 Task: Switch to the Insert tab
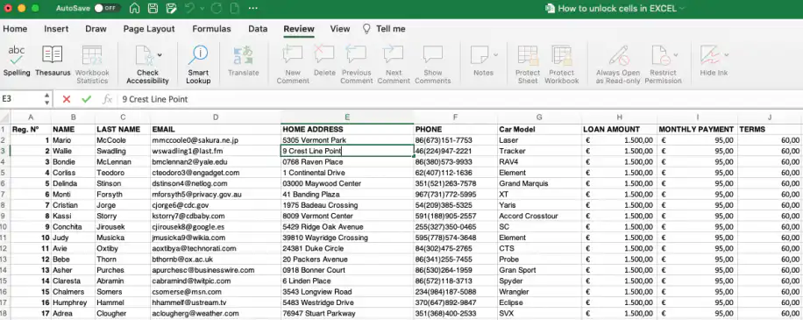click(x=56, y=29)
